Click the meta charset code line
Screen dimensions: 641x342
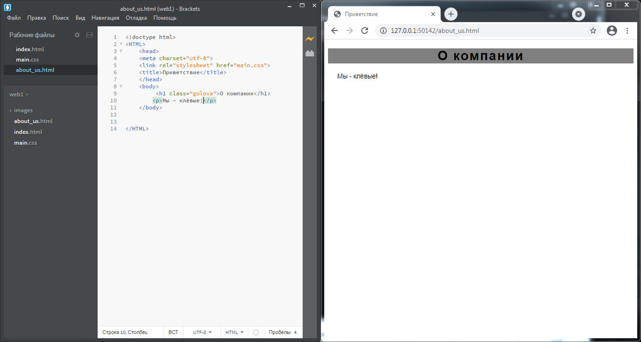pyautogui.click(x=176, y=58)
